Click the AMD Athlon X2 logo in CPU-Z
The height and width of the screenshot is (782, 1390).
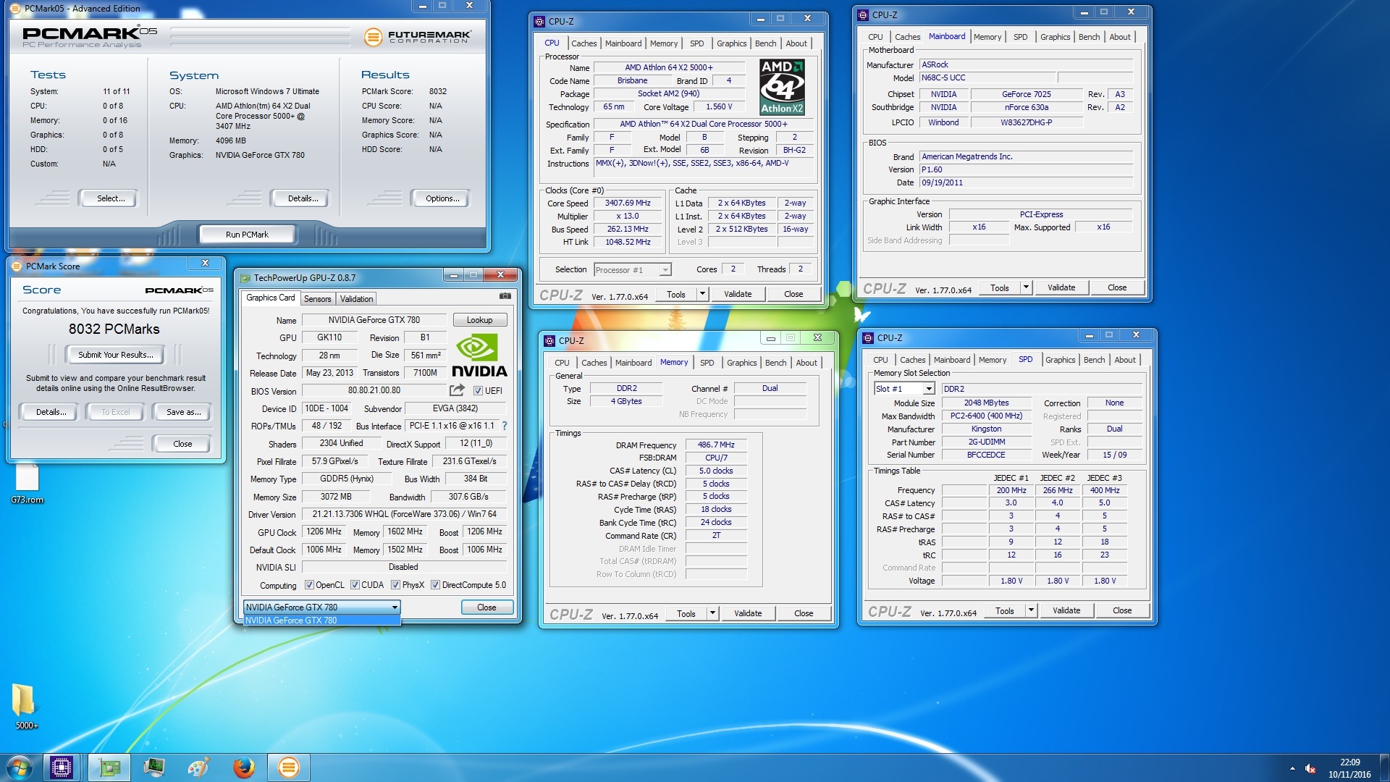(782, 87)
